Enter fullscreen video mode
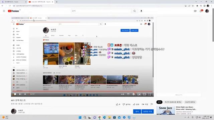 (150, 94)
